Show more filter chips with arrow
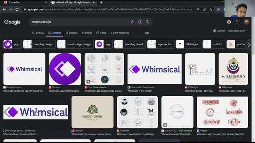255x143 pixels. 249,45
